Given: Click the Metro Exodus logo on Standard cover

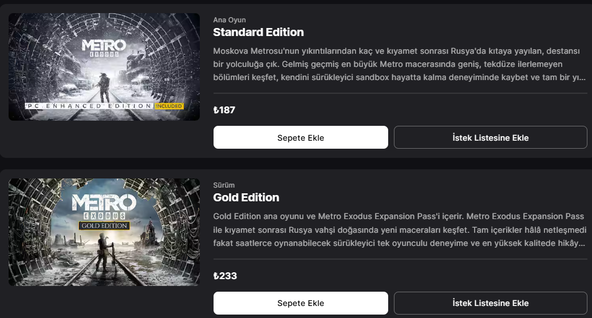Looking at the screenshot, I should 104,47.
